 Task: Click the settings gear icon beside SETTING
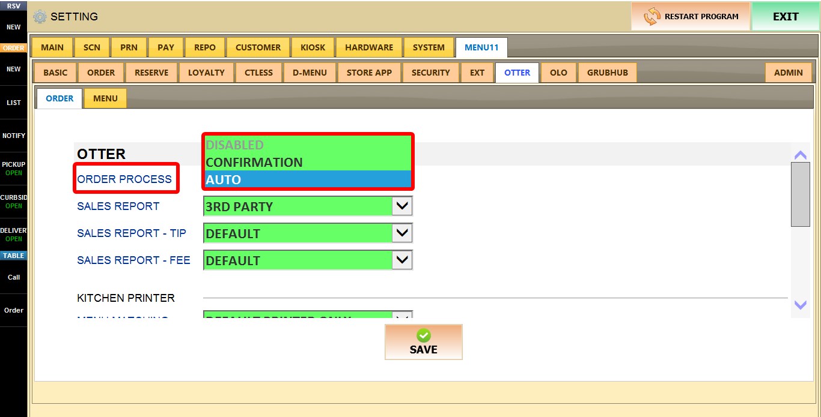40,17
